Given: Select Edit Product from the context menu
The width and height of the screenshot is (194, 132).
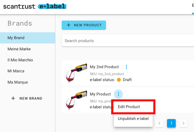Looking at the screenshot, I should coord(129,107).
